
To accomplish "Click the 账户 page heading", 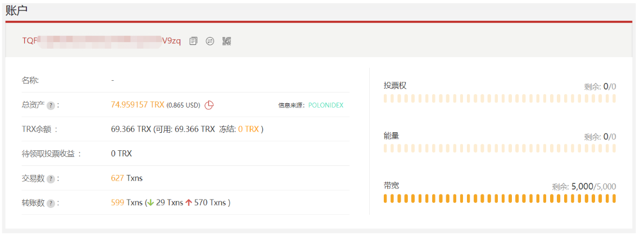I will [17, 10].
